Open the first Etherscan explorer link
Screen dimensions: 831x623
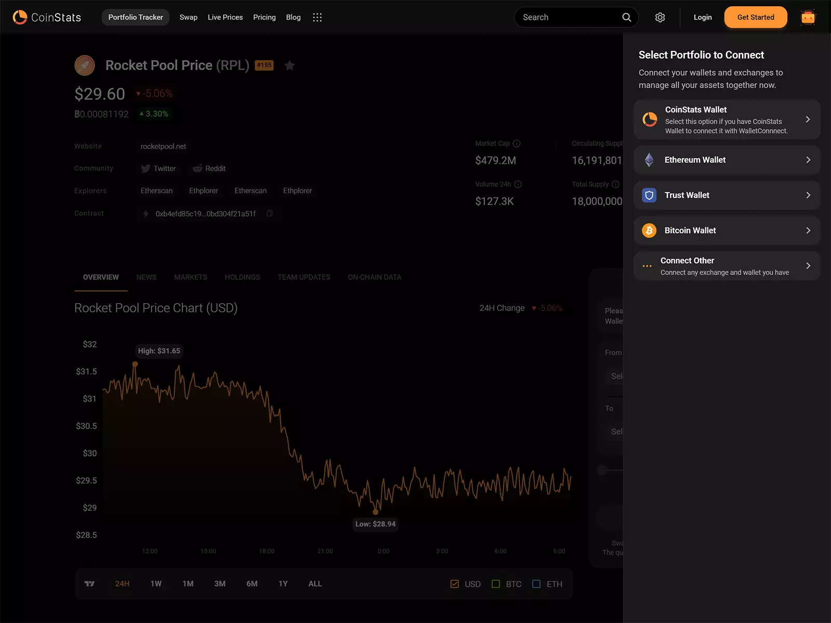157,191
